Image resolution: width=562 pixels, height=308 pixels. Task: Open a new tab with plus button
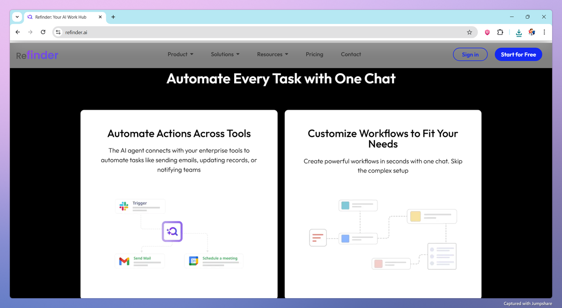[113, 17]
